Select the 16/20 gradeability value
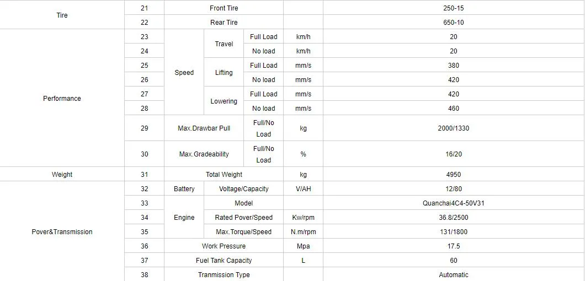 click(x=453, y=154)
